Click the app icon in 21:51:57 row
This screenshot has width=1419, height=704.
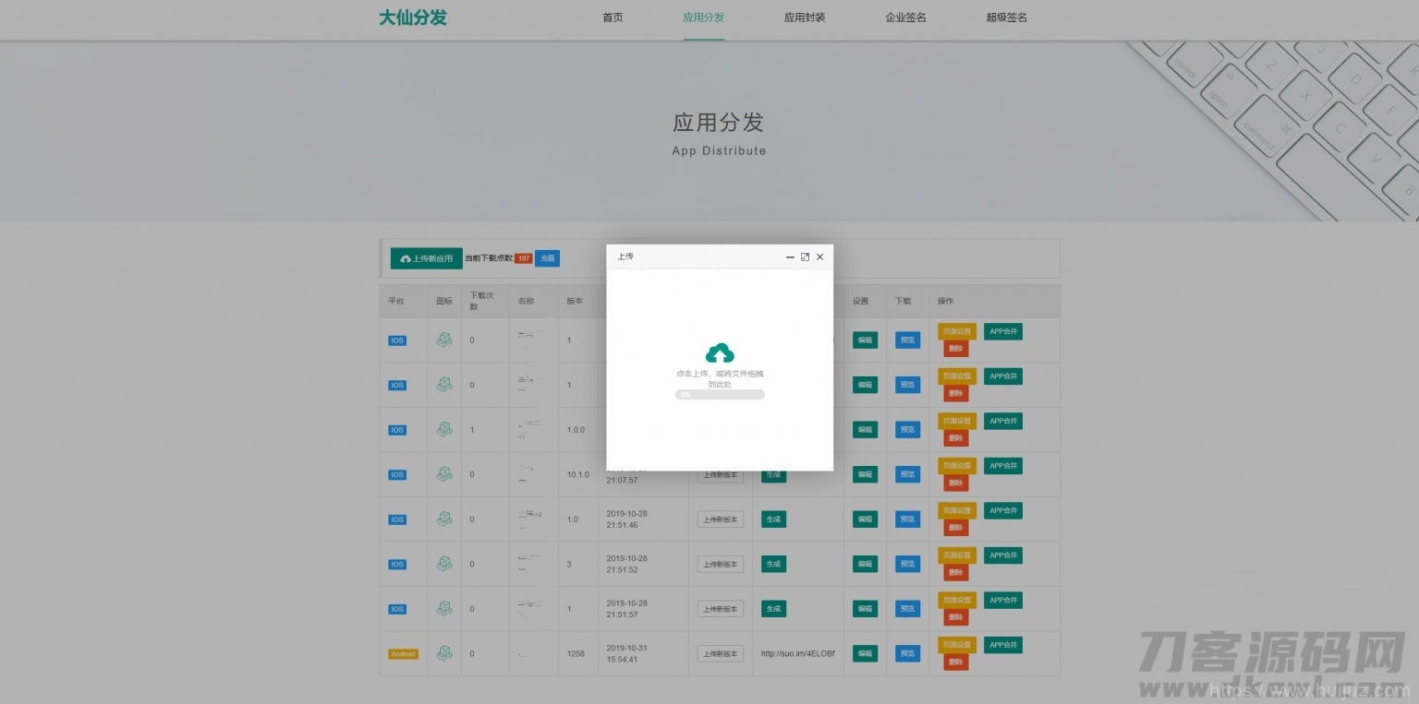[444, 608]
